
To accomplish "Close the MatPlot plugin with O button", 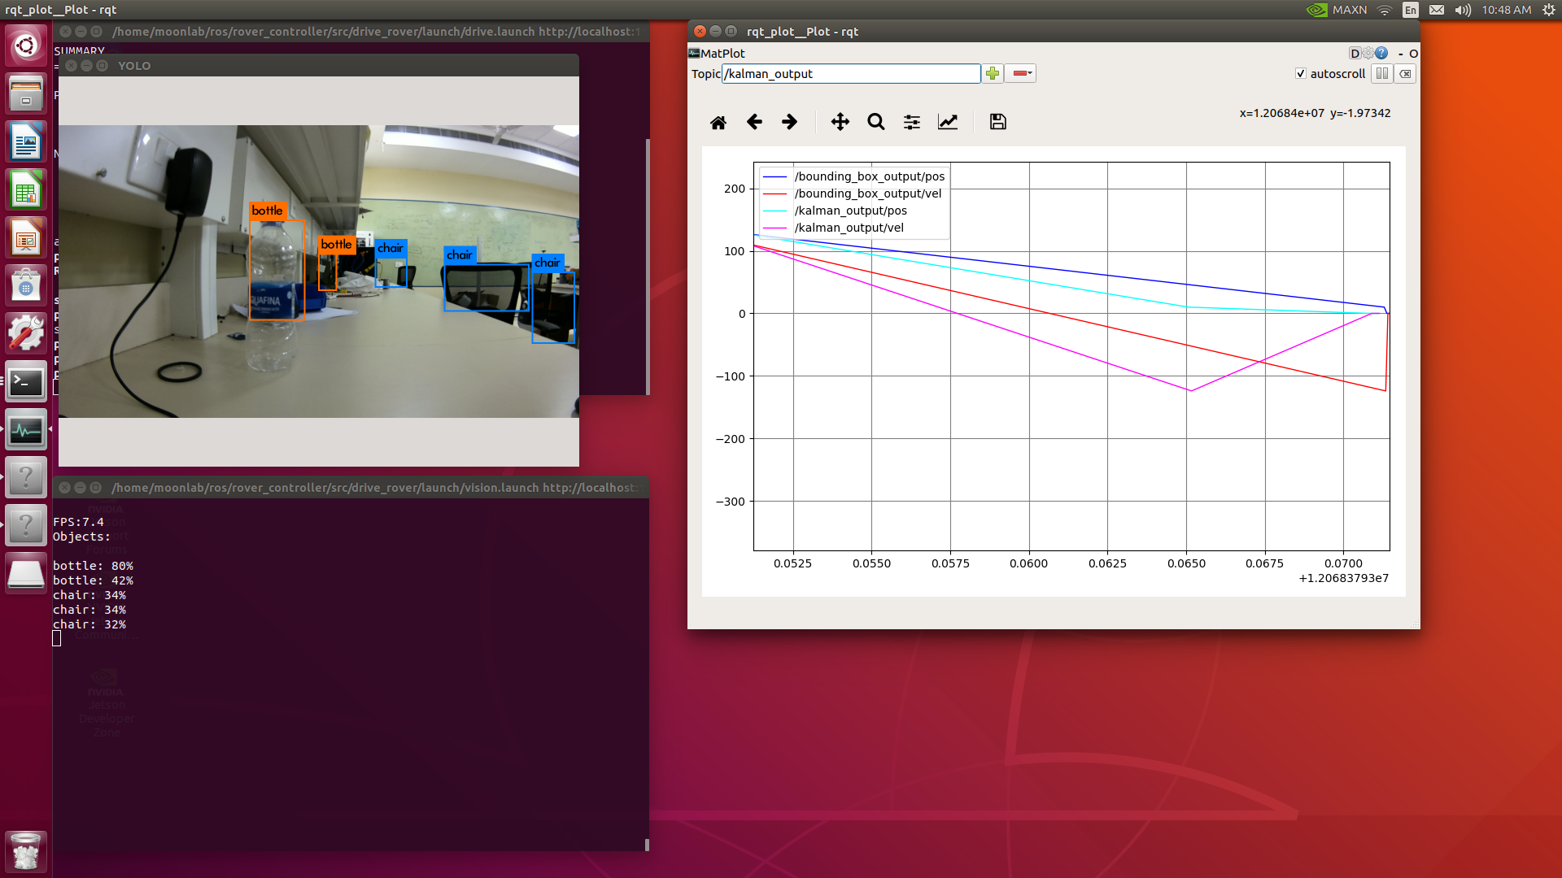I will pyautogui.click(x=1414, y=54).
